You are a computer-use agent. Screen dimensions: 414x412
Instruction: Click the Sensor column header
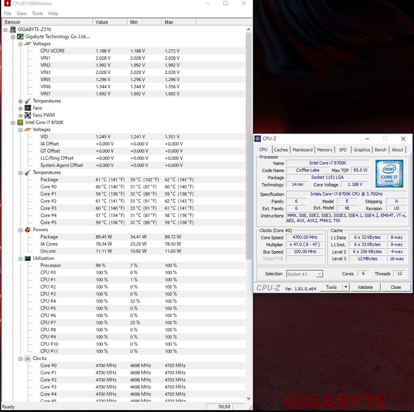[47, 22]
